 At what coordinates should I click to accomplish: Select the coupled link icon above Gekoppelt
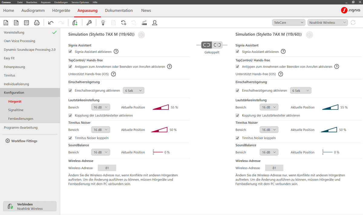pyautogui.click(x=207, y=45)
